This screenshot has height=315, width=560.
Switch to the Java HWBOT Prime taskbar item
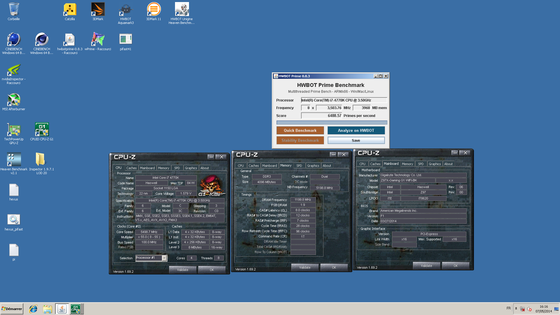pos(62,309)
